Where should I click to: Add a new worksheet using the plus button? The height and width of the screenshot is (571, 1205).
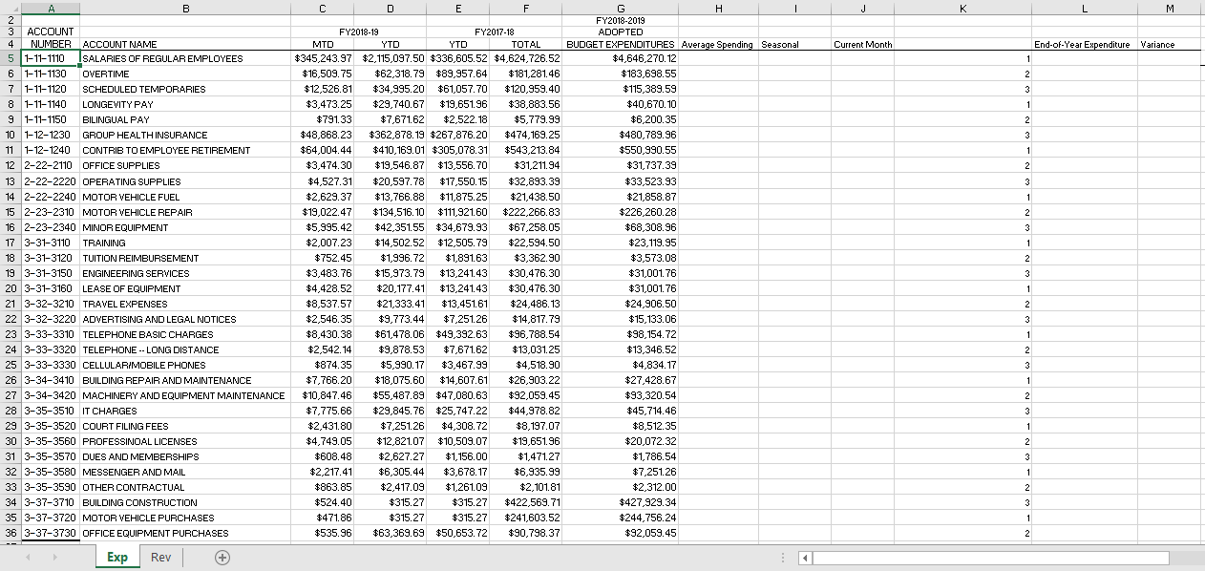click(x=222, y=557)
